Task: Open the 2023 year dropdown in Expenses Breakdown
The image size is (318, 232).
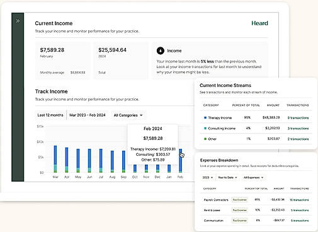Action: [208, 178]
